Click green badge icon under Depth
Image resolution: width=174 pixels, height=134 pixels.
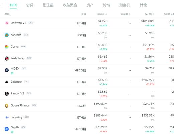coord(12,132)
